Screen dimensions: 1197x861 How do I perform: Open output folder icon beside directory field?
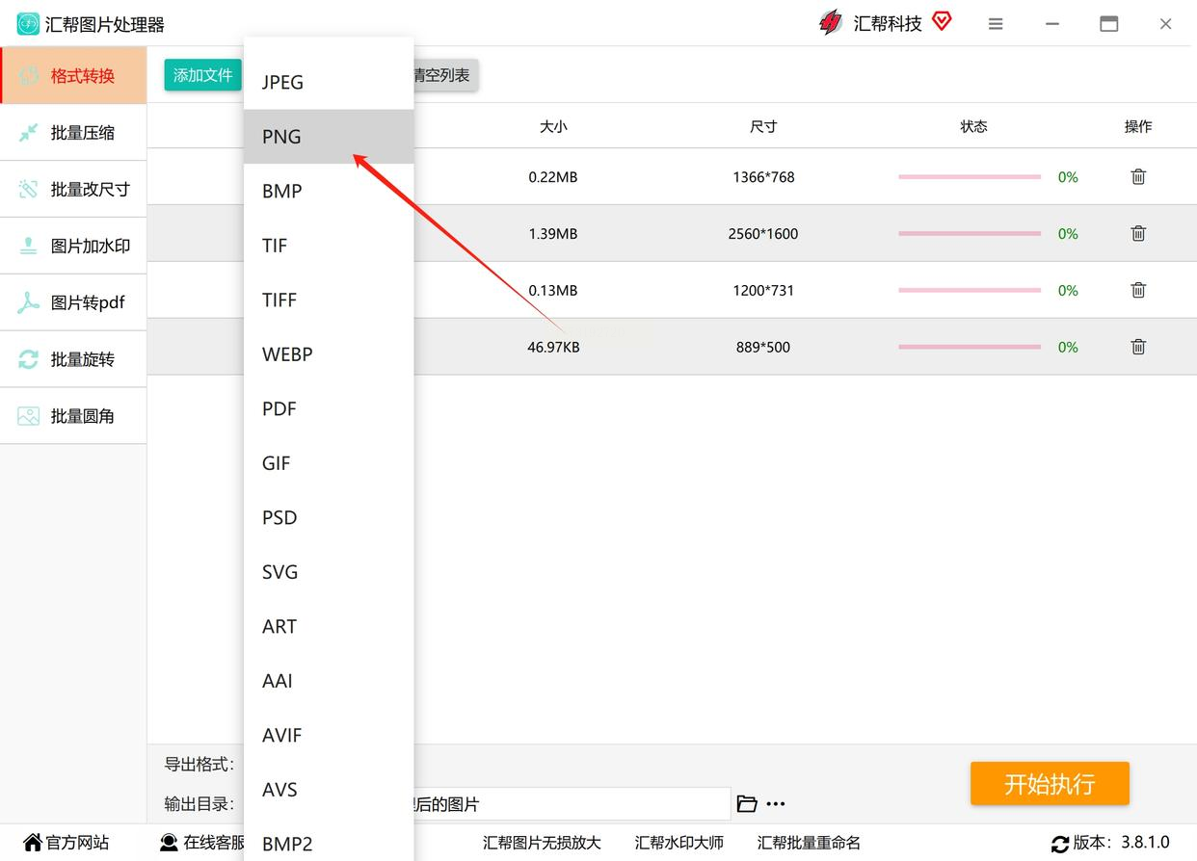pyautogui.click(x=747, y=803)
